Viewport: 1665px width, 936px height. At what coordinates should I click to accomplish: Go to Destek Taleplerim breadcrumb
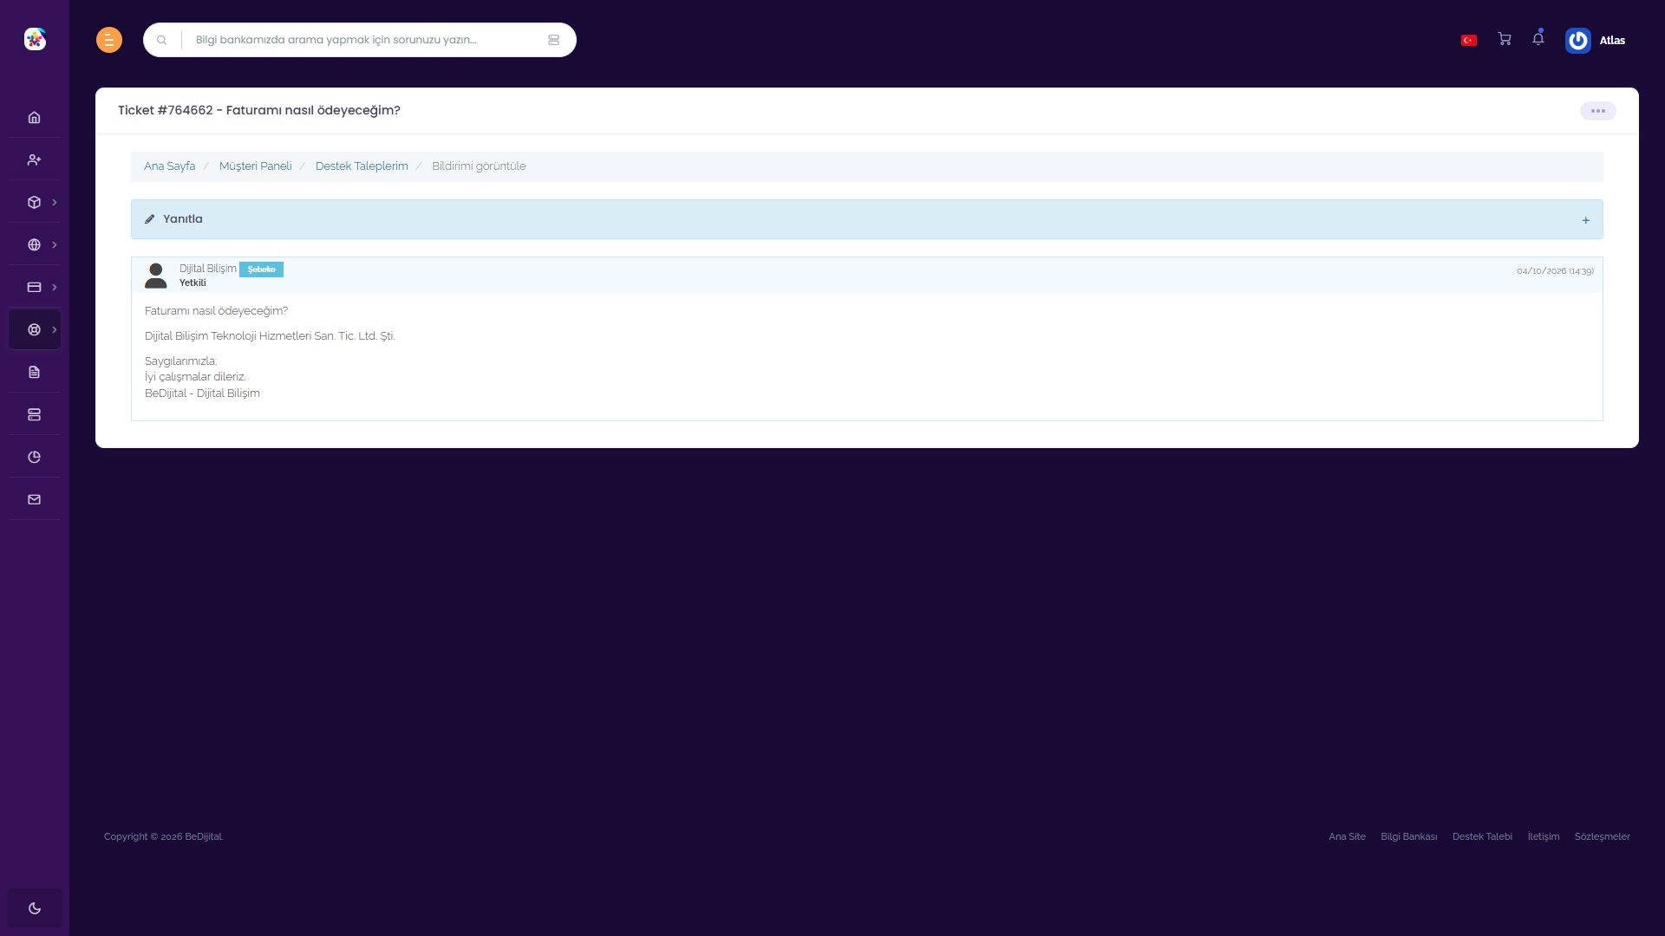tap(362, 166)
